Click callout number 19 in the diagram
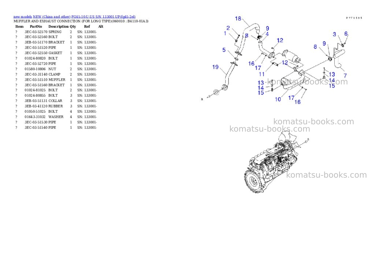This screenshot has height=265, width=375. pyautogui.click(x=215, y=67)
